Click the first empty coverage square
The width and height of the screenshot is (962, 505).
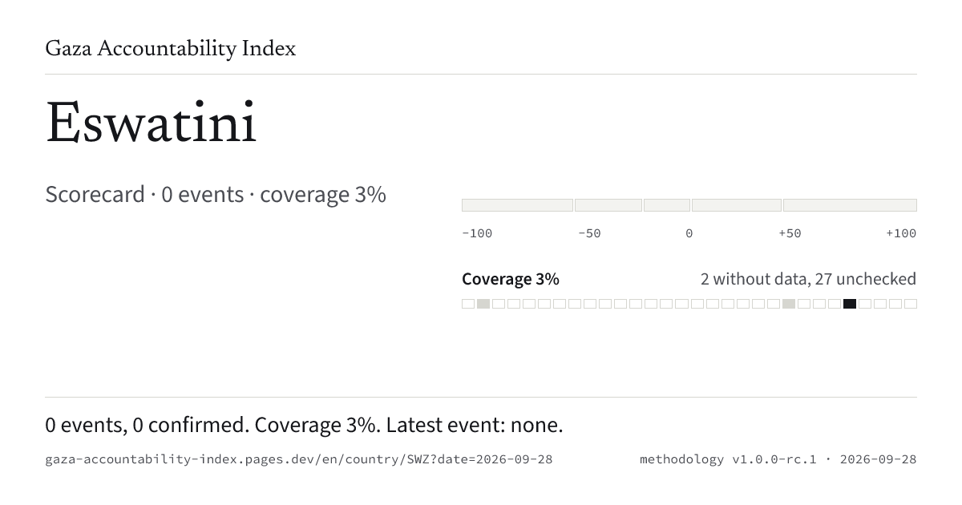(x=468, y=304)
